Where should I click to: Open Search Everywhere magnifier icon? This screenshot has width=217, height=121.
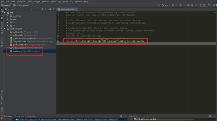pos(214,5)
